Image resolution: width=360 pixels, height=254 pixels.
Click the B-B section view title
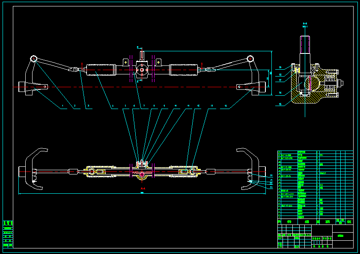coord(305,24)
